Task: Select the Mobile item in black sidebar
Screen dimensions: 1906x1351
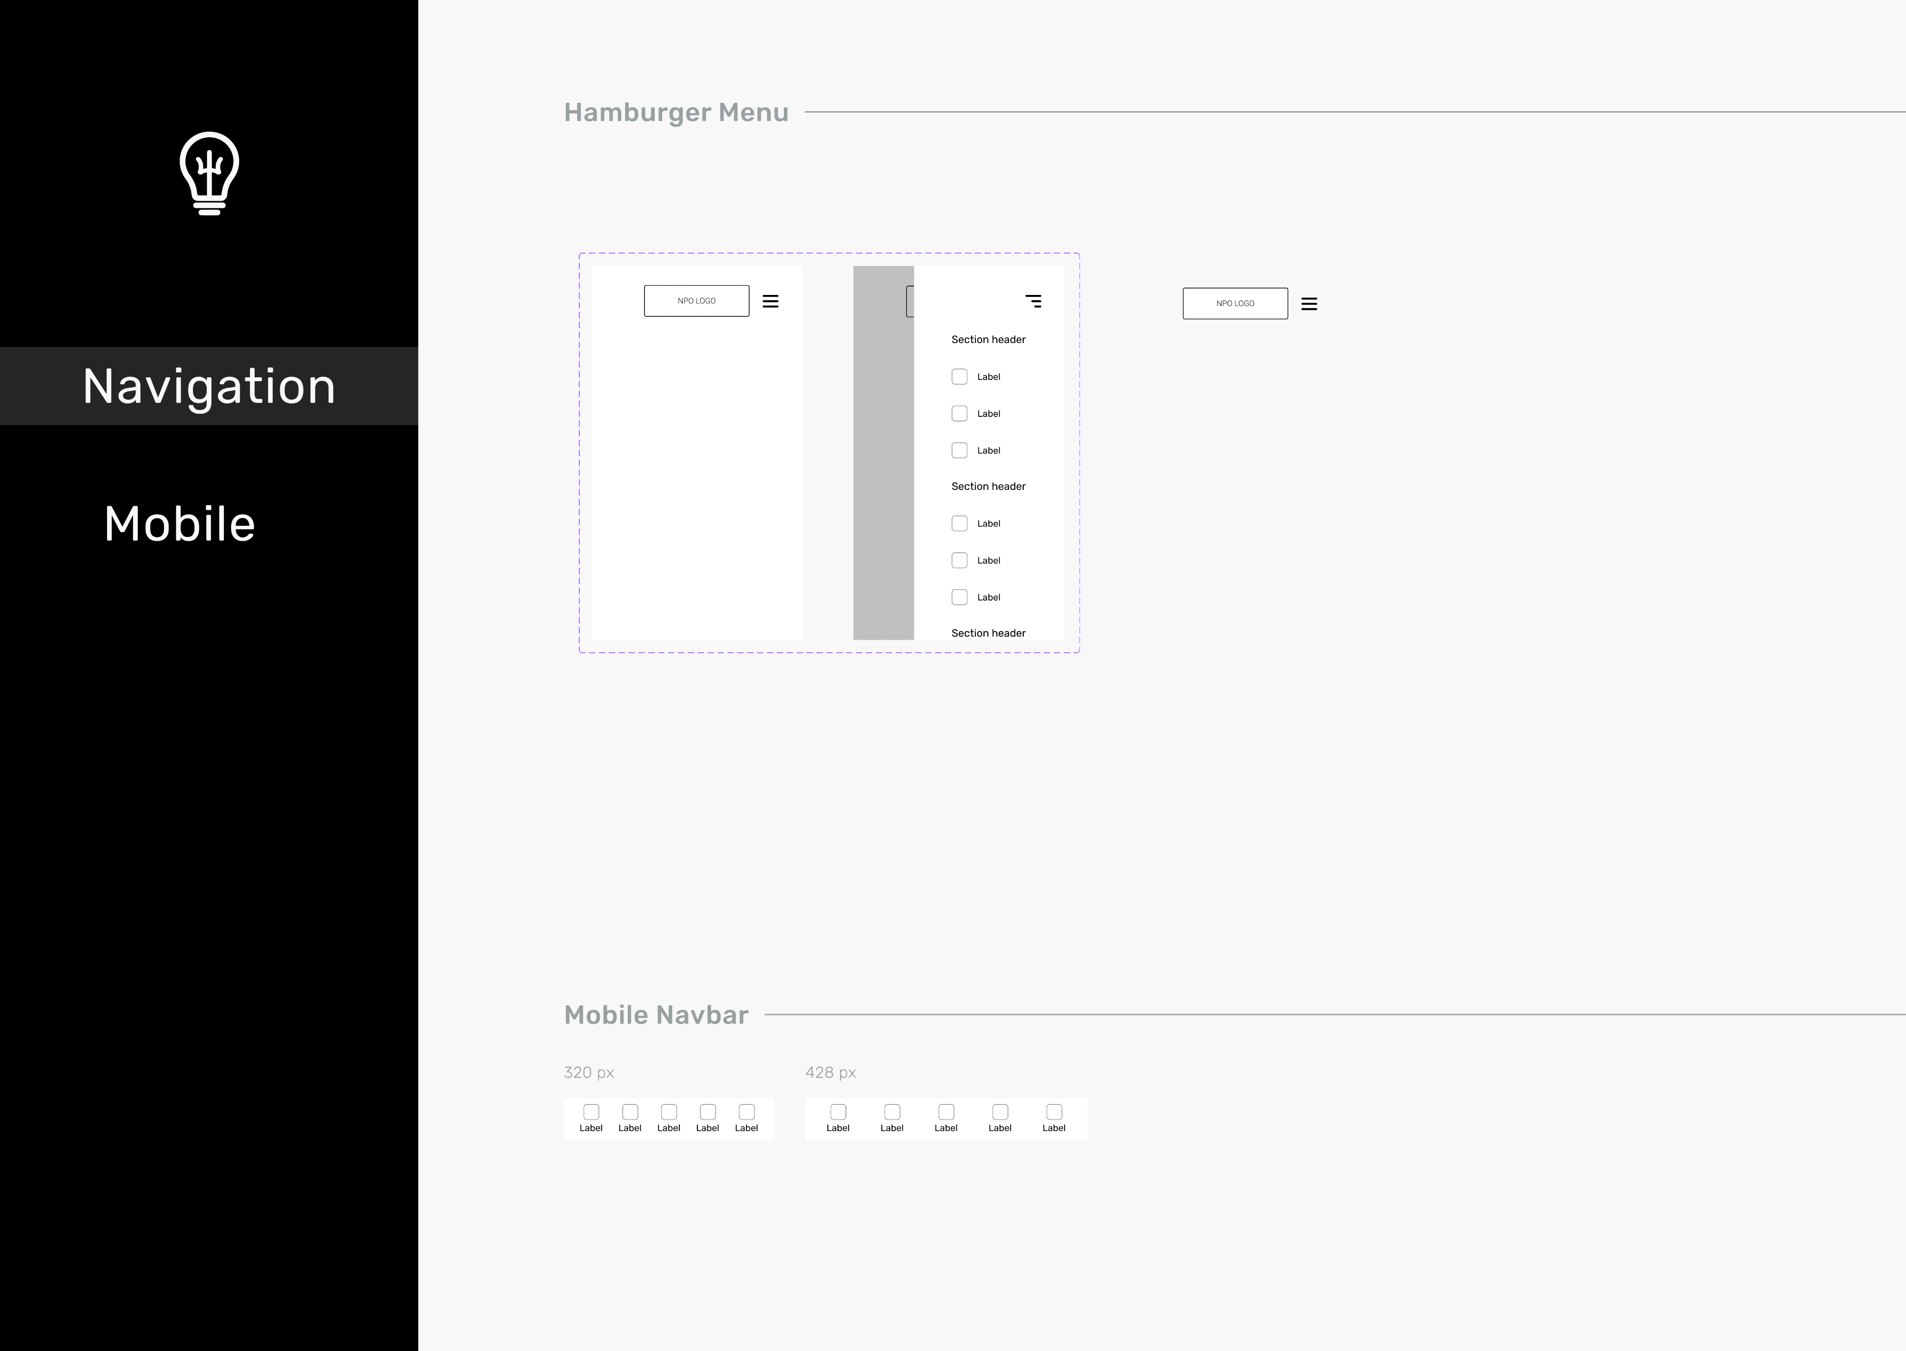Action: pos(180,524)
